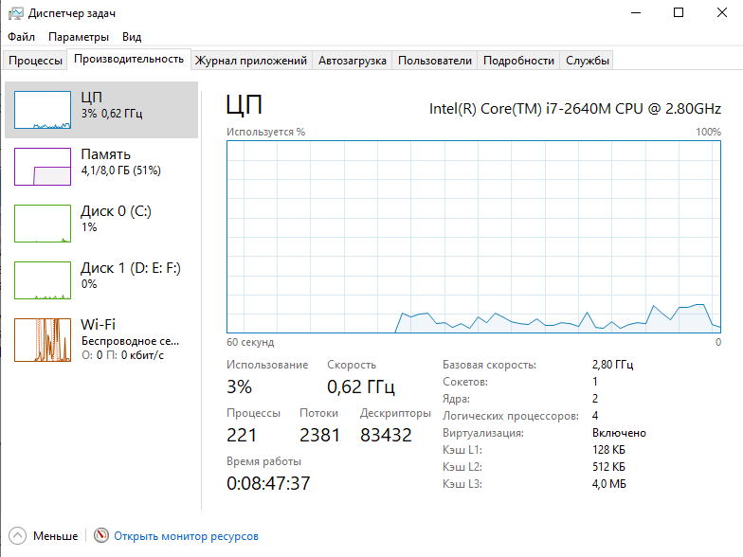
Task: Click the Потоки count 2381
Action: point(320,435)
